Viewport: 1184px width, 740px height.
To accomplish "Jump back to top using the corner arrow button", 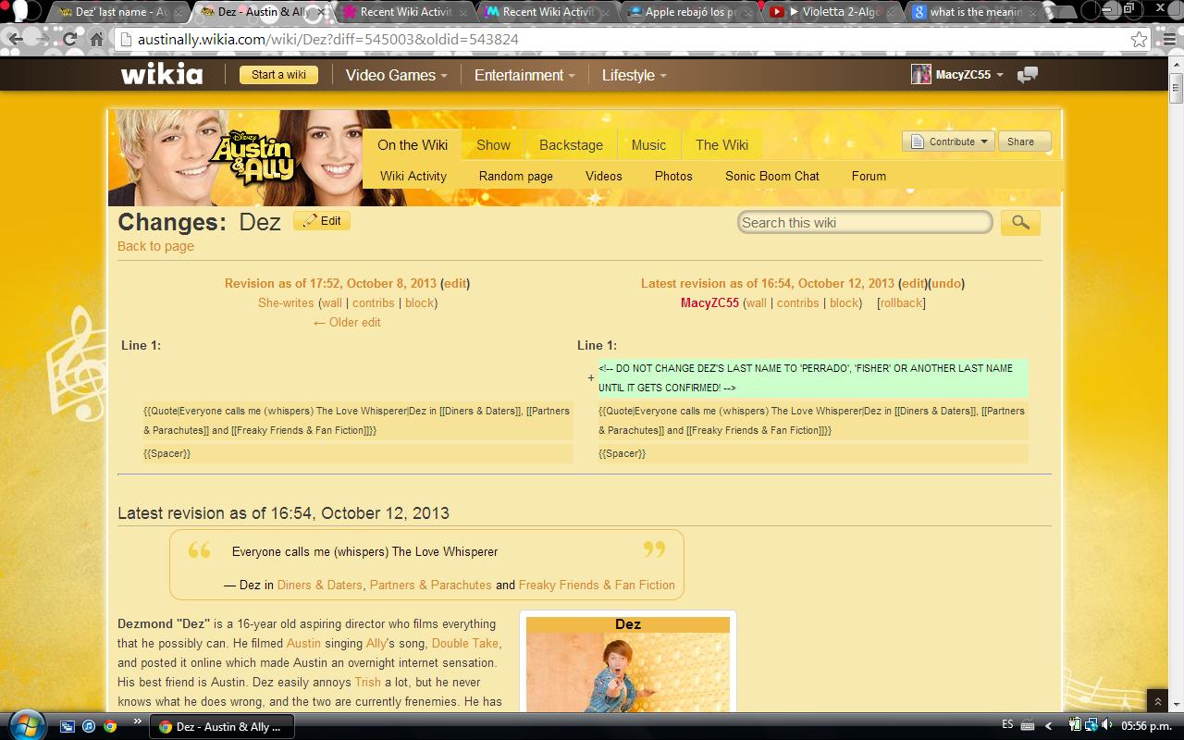I will [1157, 702].
